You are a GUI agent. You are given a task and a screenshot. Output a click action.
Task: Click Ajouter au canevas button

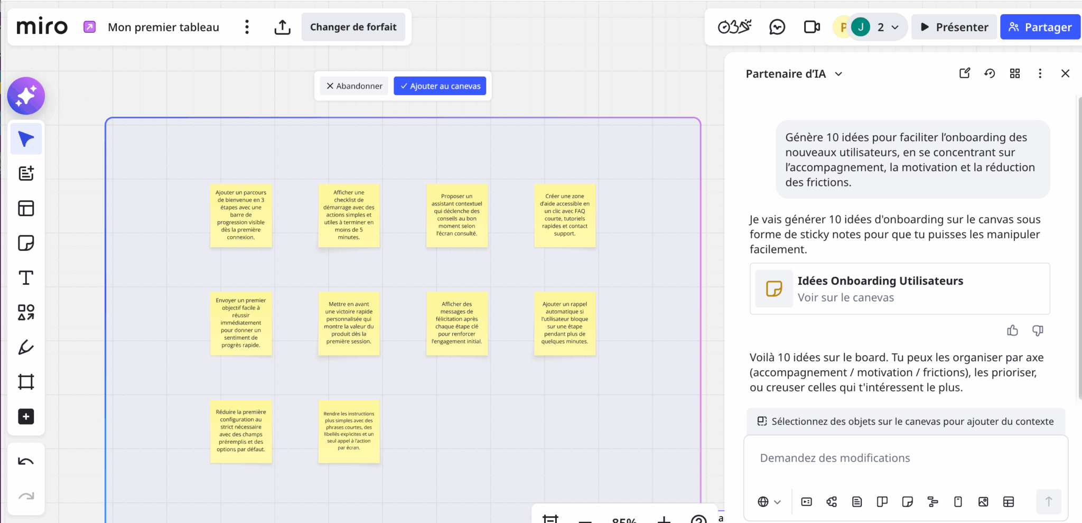pyautogui.click(x=440, y=86)
